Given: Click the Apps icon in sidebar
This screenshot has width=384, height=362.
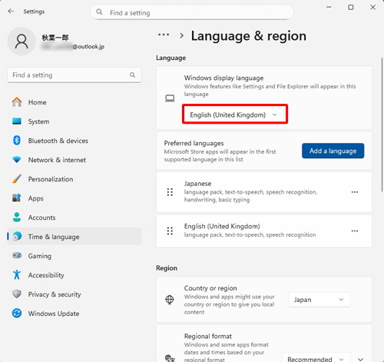Looking at the screenshot, I should click(17, 198).
